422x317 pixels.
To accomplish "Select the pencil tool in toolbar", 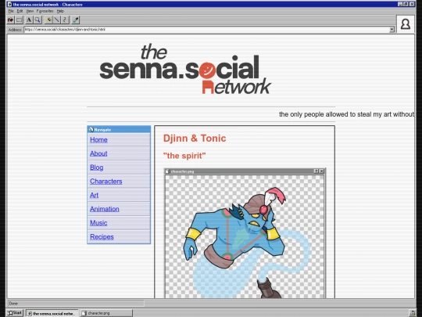I will tap(48, 20).
